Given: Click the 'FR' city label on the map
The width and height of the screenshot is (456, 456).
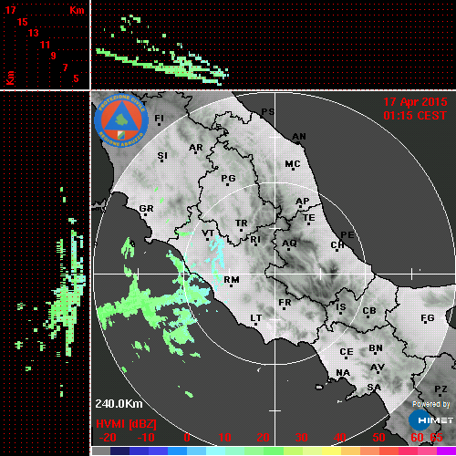Looking at the screenshot, I should 285,303.
